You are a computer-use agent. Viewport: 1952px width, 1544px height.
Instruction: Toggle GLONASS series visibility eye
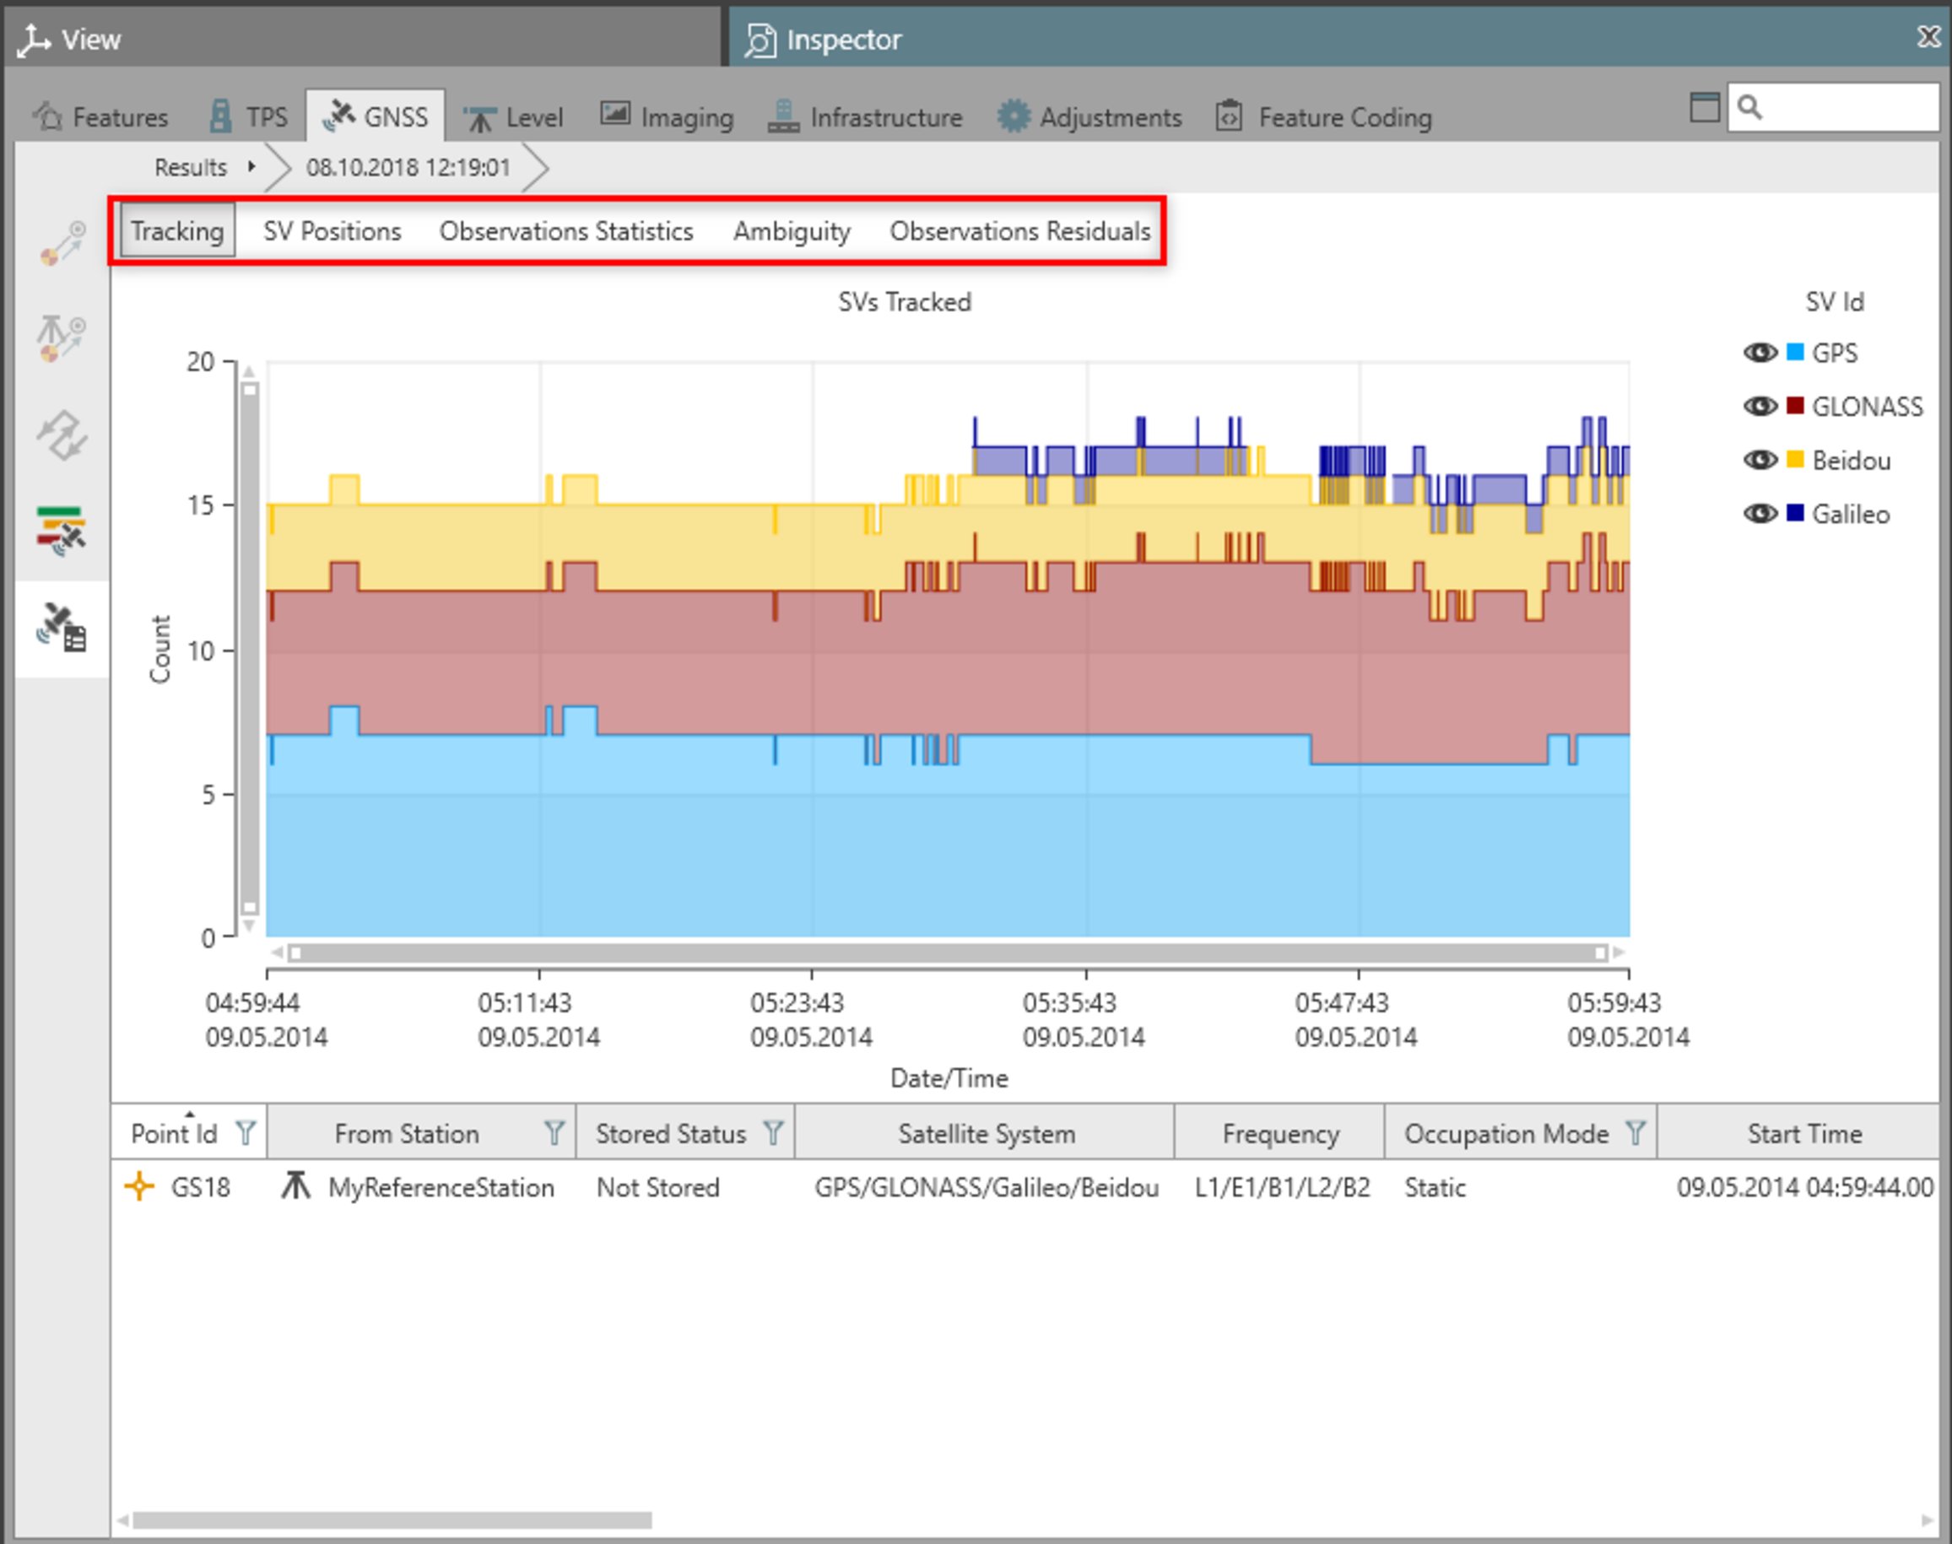[x=1760, y=406]
